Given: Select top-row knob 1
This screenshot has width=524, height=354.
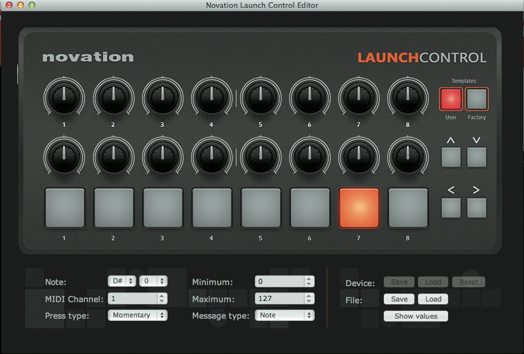Looking at the screenshot, I should point(64,97).
